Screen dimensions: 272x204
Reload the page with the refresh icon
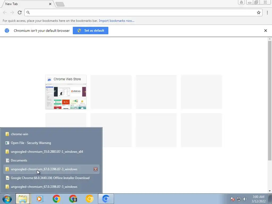[20, 12]
